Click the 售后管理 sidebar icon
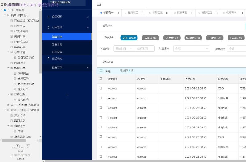This screenshot has width=246, height=162. (x=48, y=59)
